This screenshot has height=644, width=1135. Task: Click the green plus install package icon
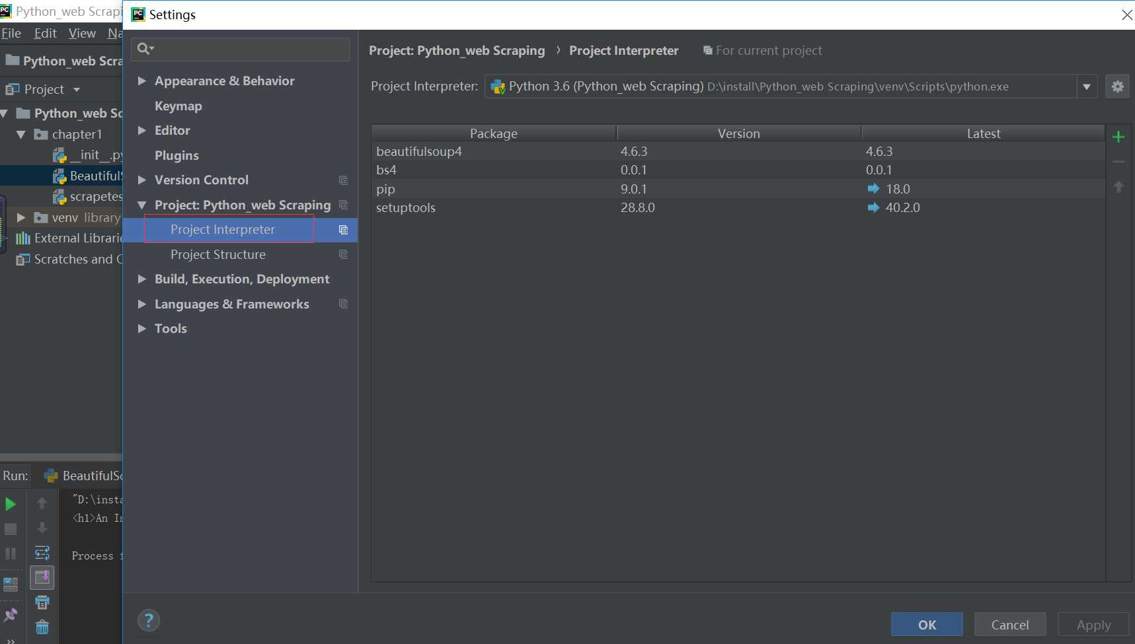pyautogui.click(x=1118, y=137)
